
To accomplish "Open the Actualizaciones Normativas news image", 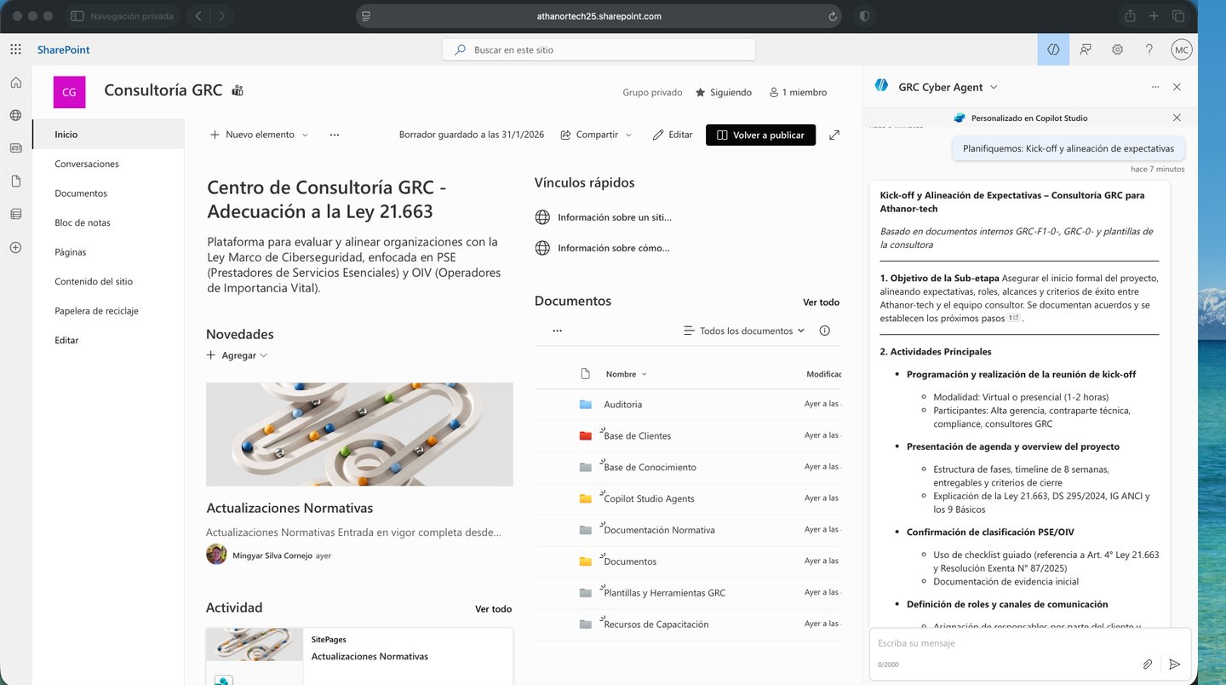I will pos(359,435).
